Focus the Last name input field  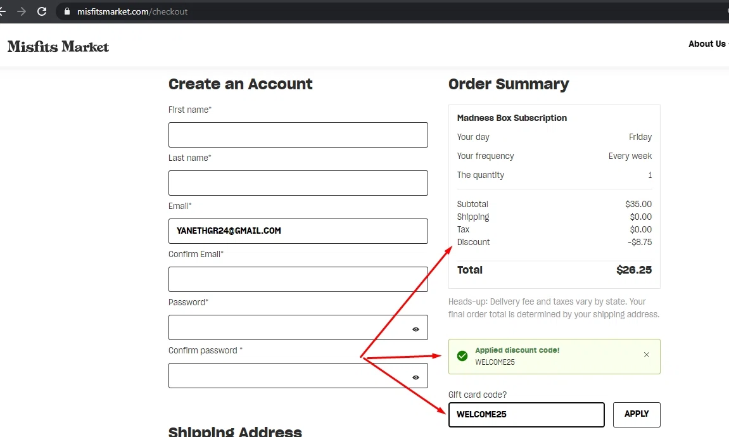(298, 182)
